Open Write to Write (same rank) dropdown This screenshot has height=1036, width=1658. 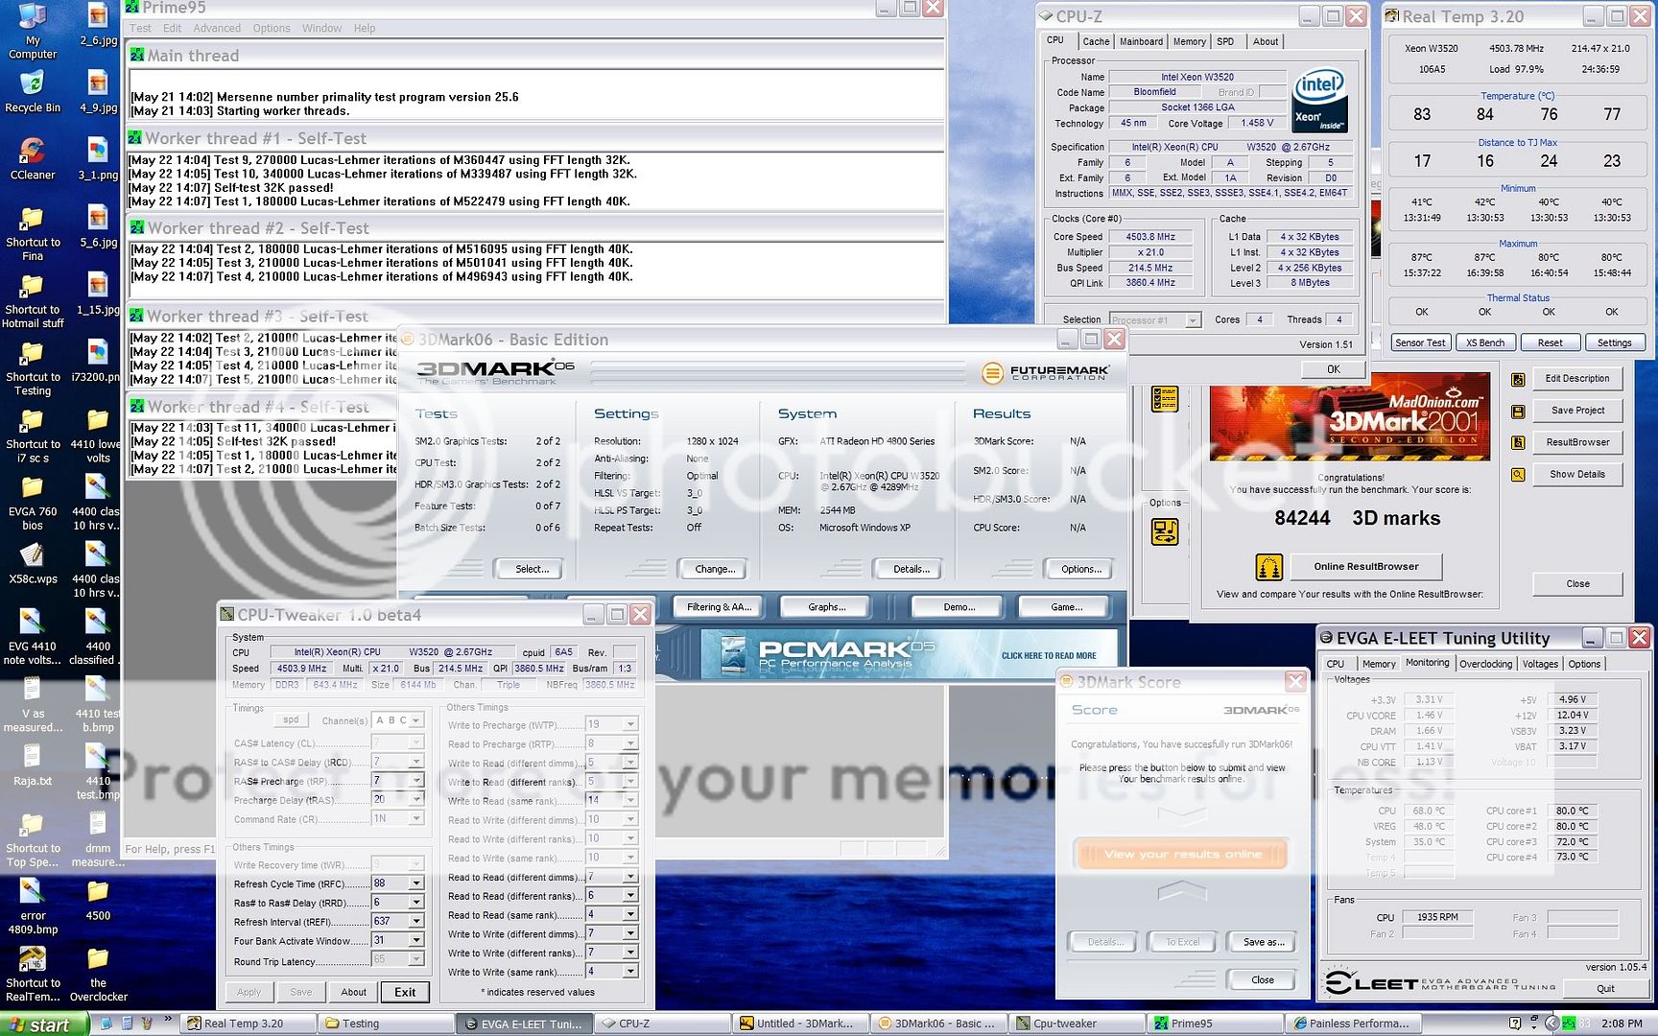point(630,972)
